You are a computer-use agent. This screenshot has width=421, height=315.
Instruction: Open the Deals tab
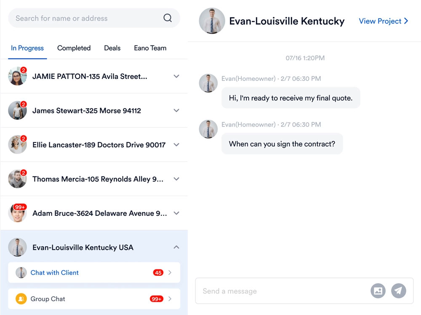click(112, 48)
